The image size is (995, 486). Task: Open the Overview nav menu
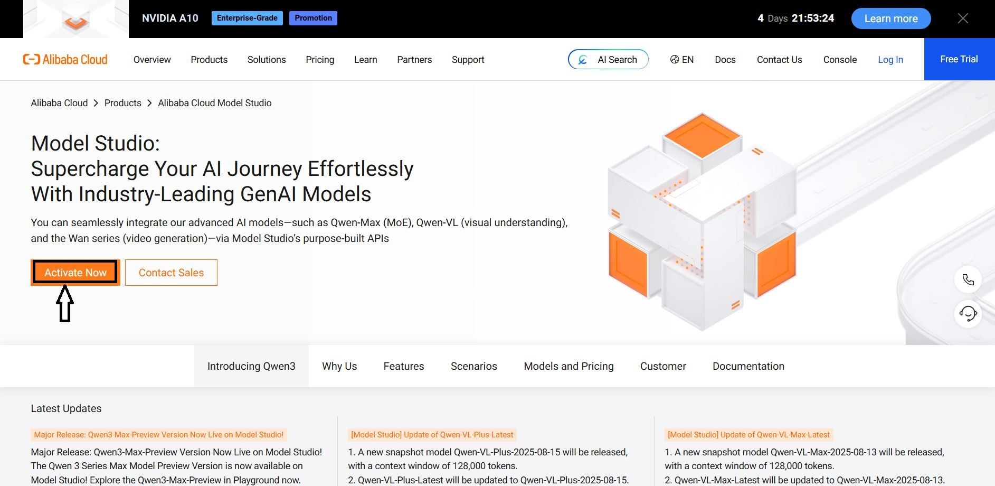[152, 60]
